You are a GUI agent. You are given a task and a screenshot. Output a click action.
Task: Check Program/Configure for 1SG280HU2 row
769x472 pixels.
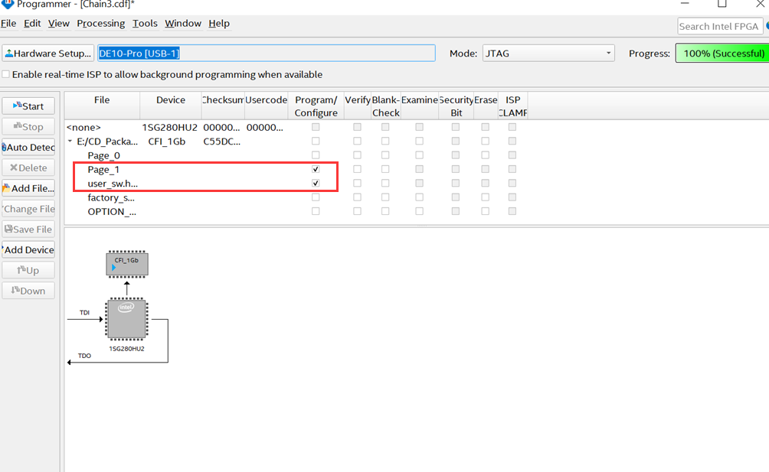click(x=316, y=127)
